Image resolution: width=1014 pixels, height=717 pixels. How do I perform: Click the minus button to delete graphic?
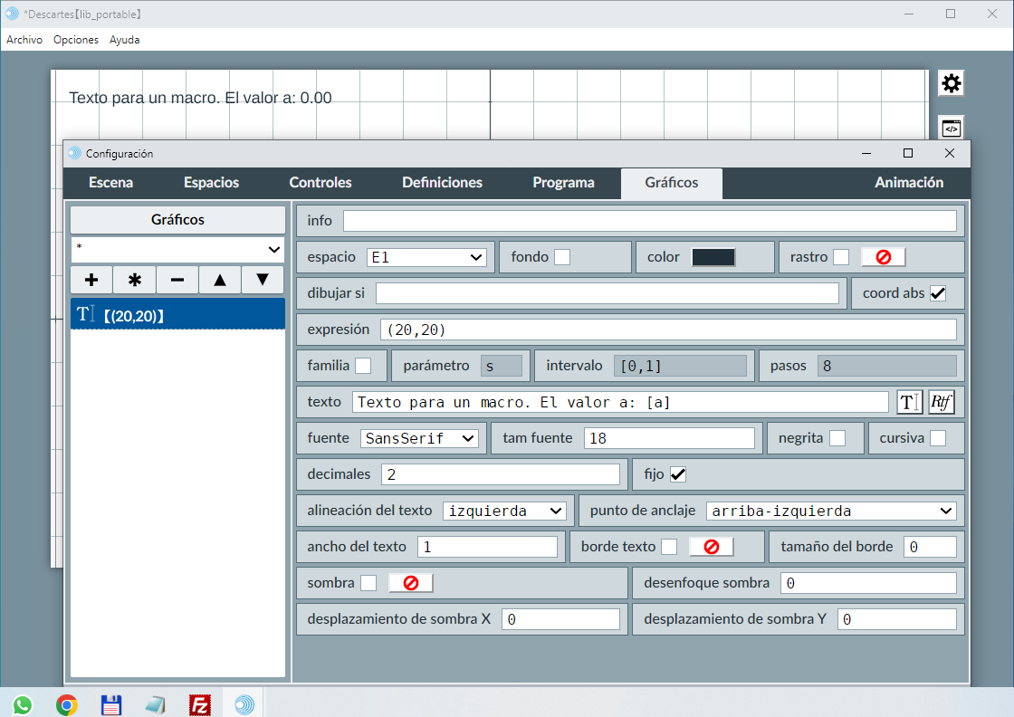[177, 280]
